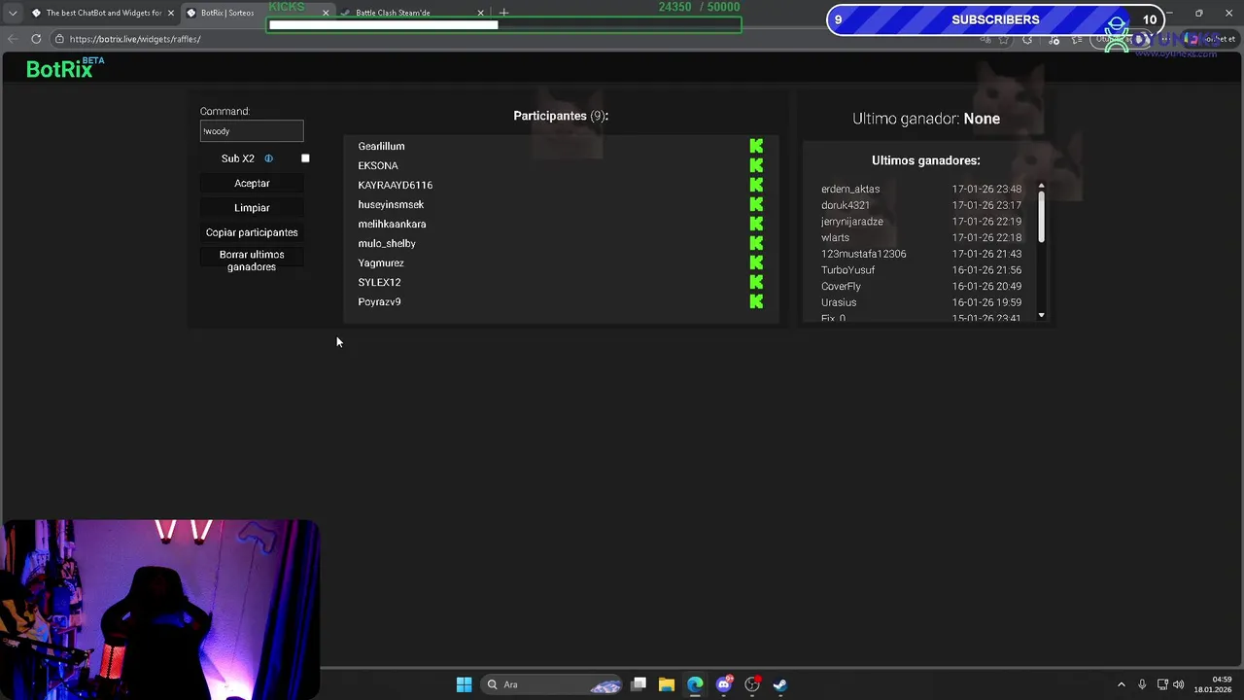
Task: Click the BotRix logo
Action: click(x=65, y=68)
